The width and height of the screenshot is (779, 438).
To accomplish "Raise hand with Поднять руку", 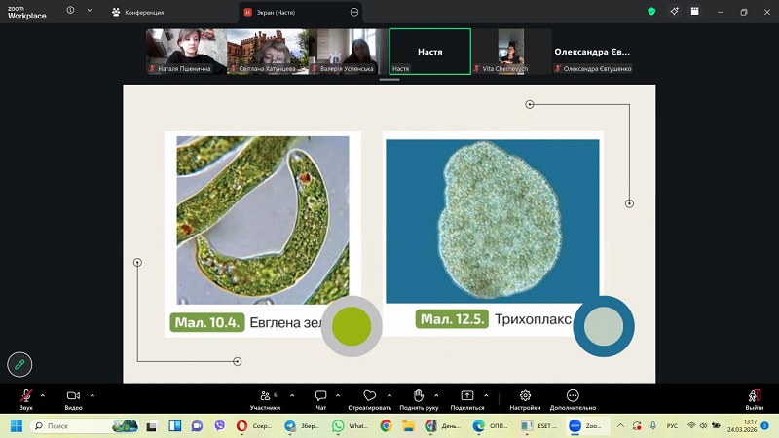I will pyautogui.click(x=419, y=396).
